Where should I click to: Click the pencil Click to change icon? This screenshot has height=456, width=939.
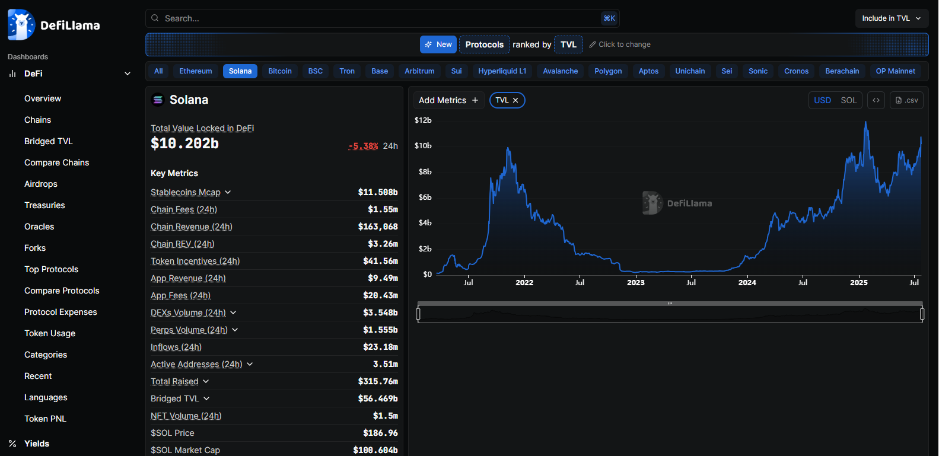click(593, 44)
